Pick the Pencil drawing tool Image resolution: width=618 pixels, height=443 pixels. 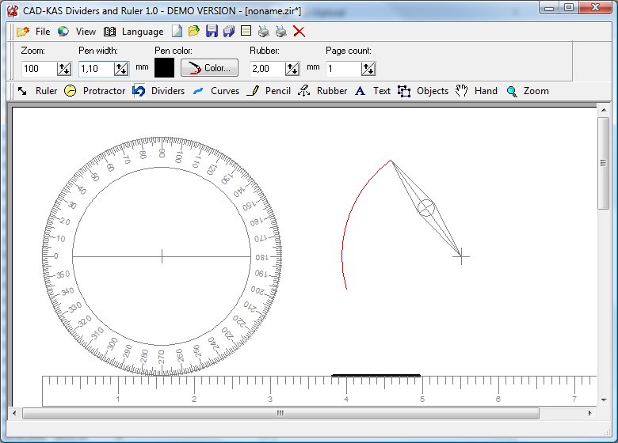click(269, 91)
